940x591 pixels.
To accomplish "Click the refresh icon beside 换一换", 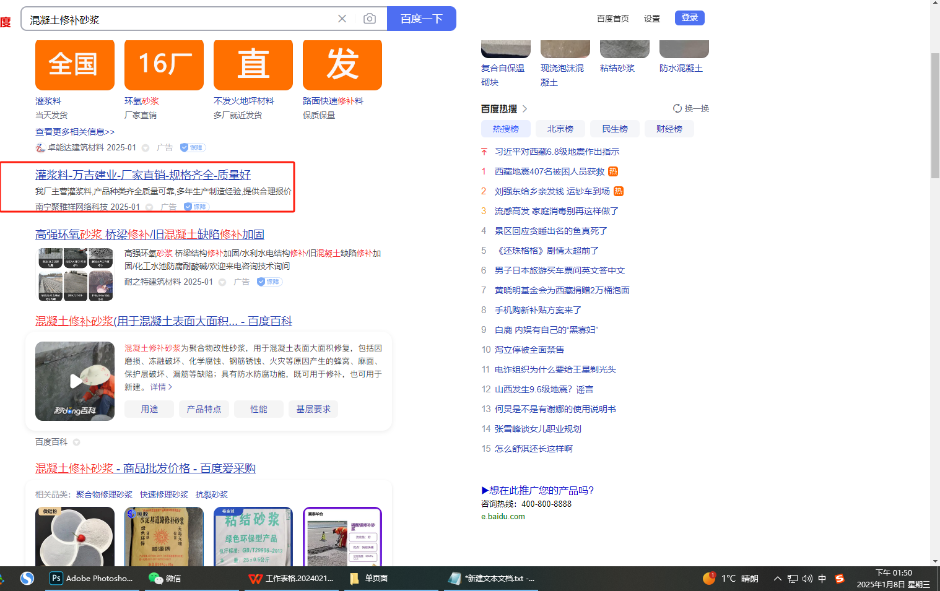I will (677, 108).
